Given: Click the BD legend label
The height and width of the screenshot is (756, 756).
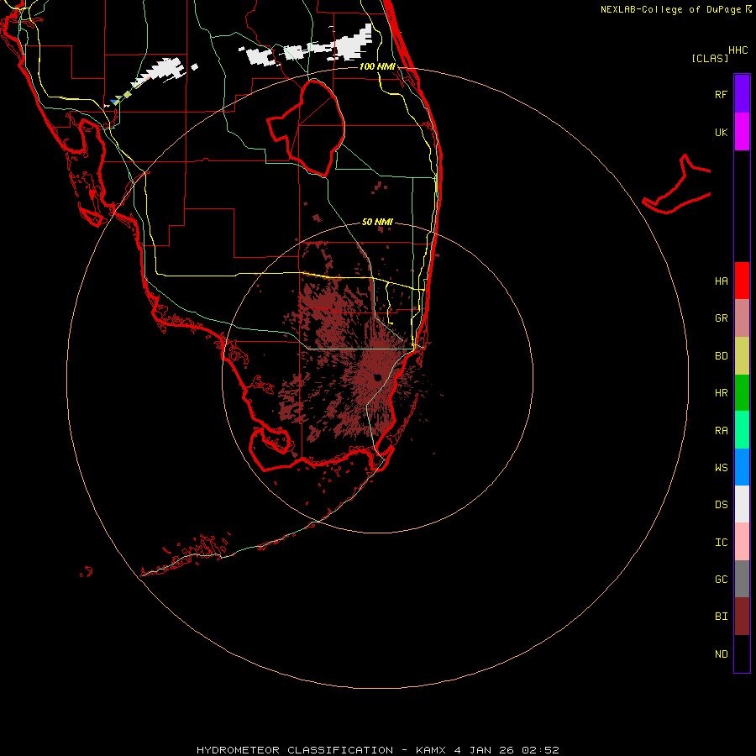Looking at the screenshot, I should pyautogui.click(x=721, y=356).
